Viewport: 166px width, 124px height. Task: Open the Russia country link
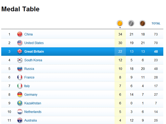(x=29, y=69)
